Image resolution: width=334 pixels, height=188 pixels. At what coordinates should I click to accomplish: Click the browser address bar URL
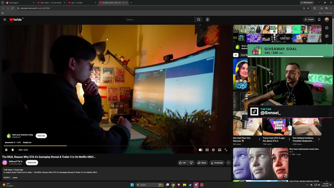(x=35, y=8)
